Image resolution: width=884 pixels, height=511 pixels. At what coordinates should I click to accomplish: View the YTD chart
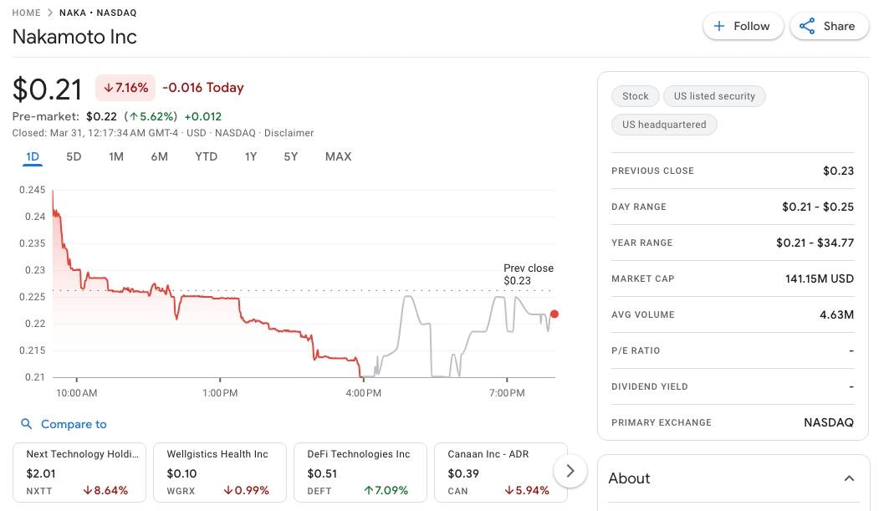tap(206, 156)
